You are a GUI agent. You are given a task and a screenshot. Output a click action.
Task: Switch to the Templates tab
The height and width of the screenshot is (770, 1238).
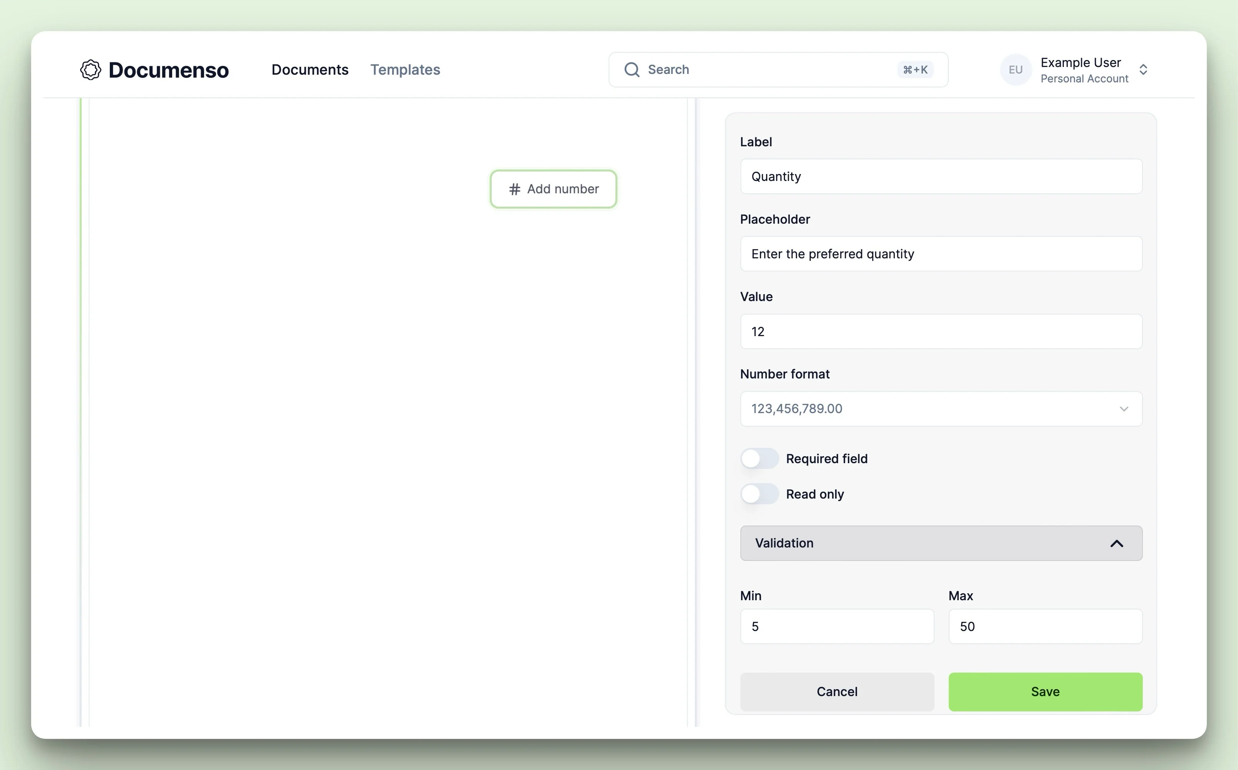(405, 70)
